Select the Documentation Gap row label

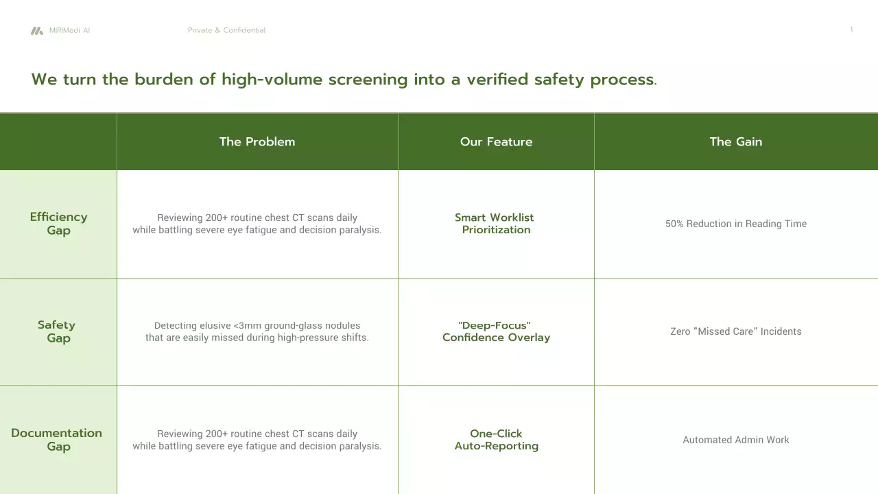(x=57, y=440)
